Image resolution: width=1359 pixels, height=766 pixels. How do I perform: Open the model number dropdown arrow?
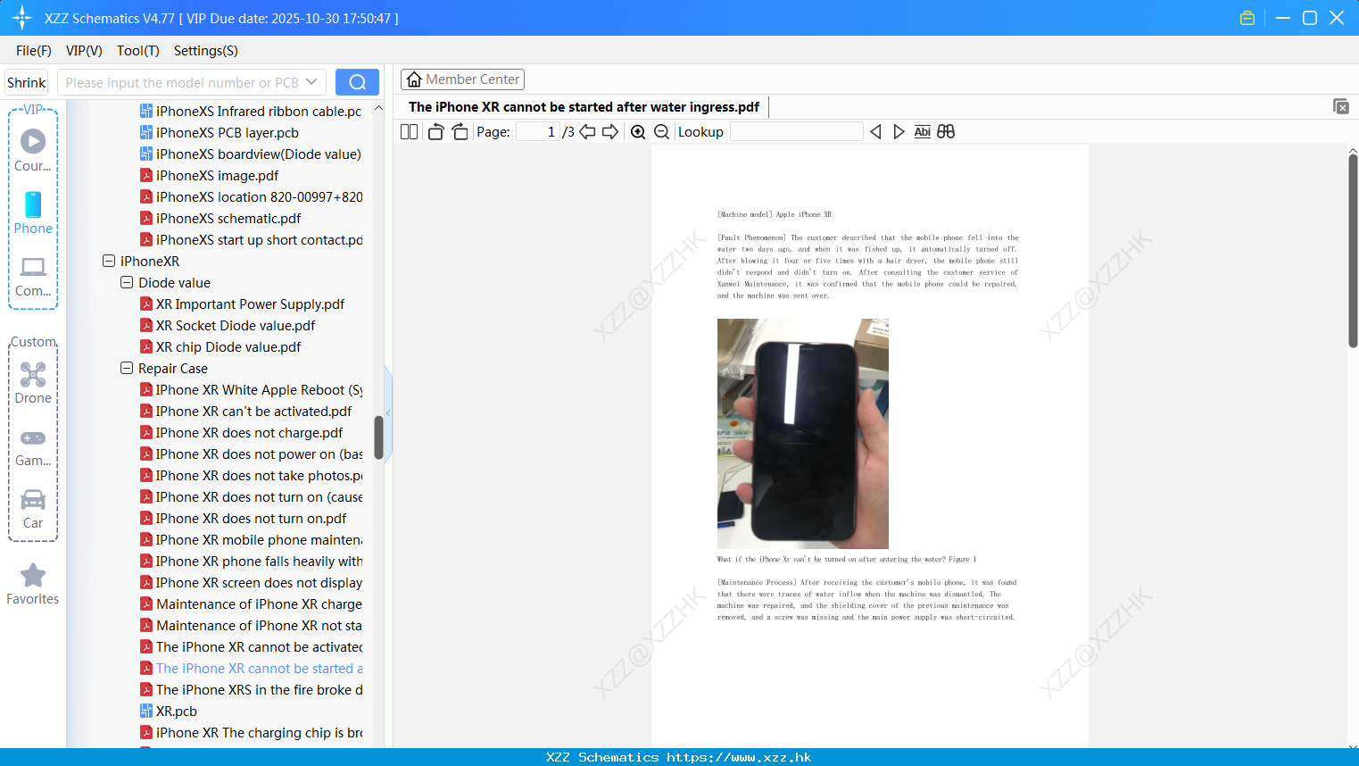[311, 82]
